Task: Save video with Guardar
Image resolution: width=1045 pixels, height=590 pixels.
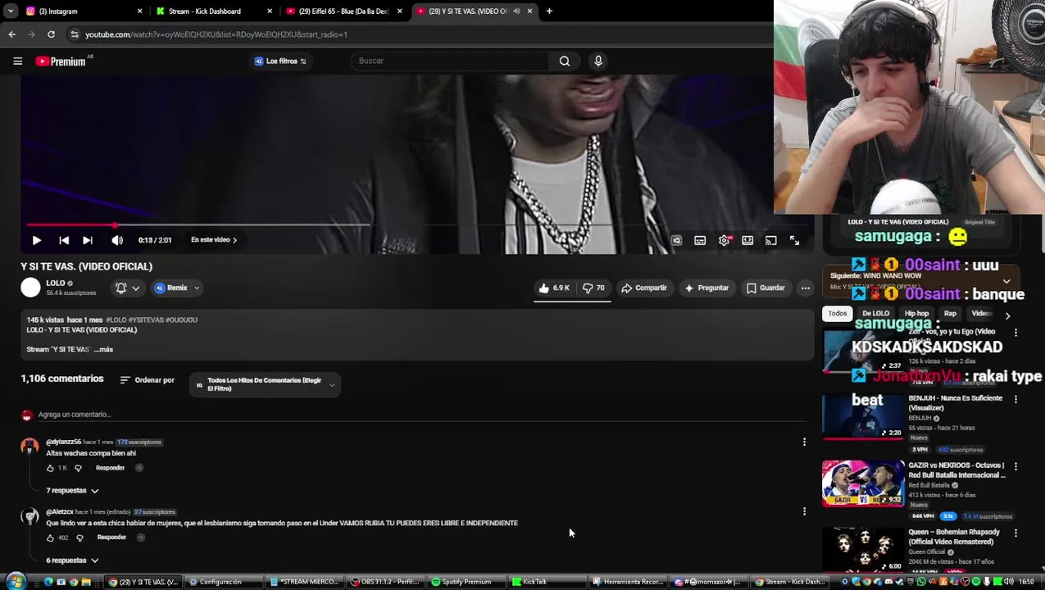Action: tap(766, 288)
